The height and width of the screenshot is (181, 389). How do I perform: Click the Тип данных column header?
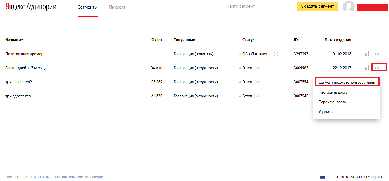tap(184, 40)
